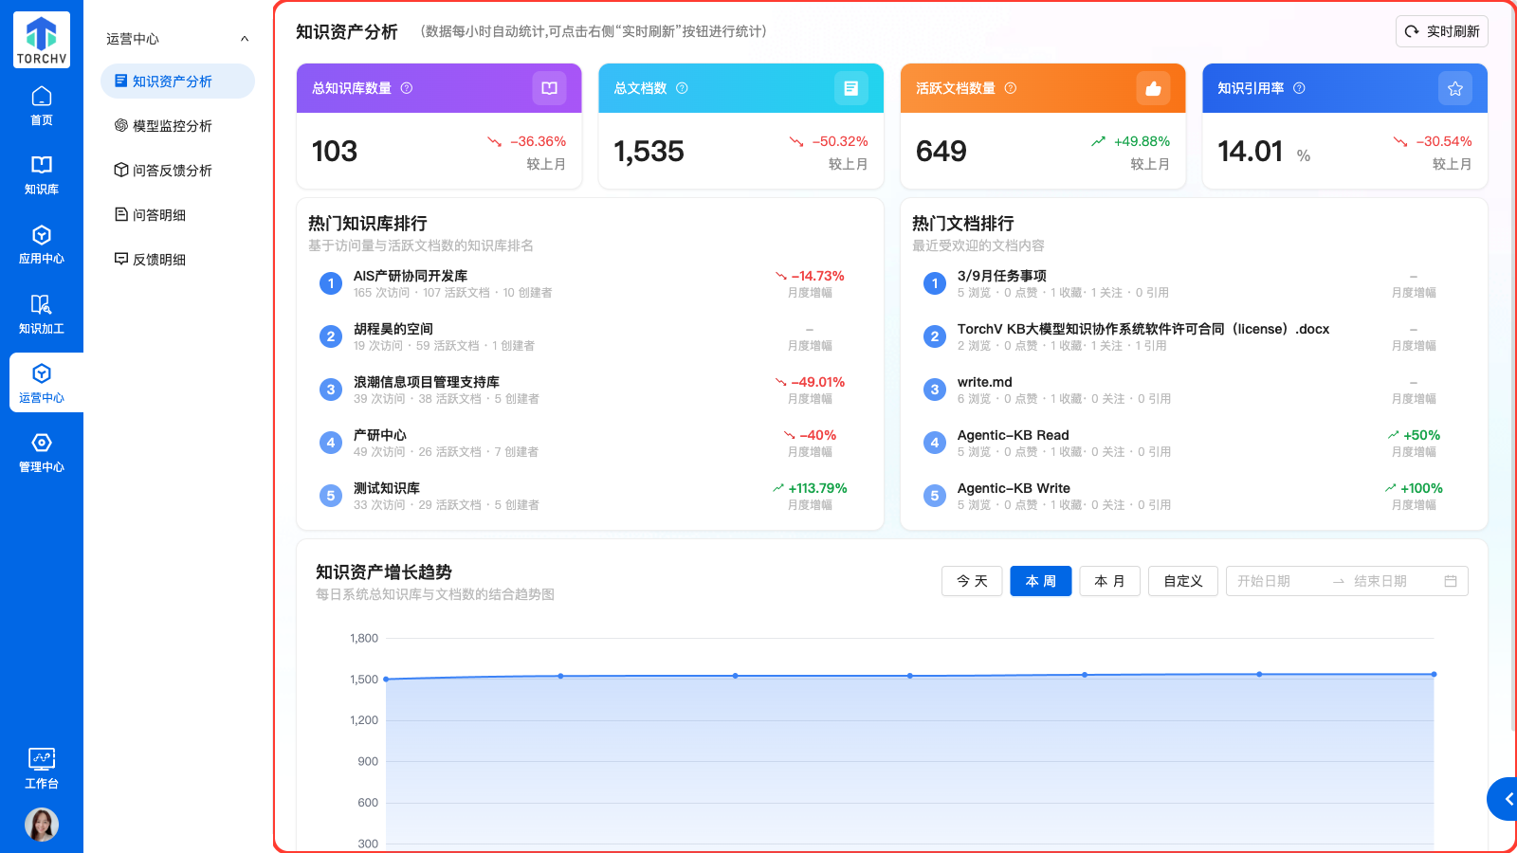Viewport: 1517px width, 853px height.
Task: Click the 实时刷新 refresh button
Action: (1441, 31)
